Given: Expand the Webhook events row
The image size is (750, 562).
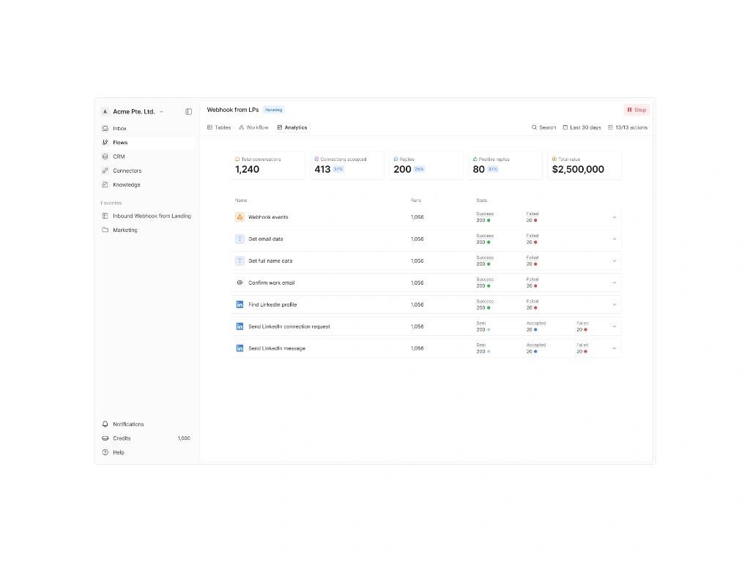Looking at the screenshot, I should (x=615, y=217).
